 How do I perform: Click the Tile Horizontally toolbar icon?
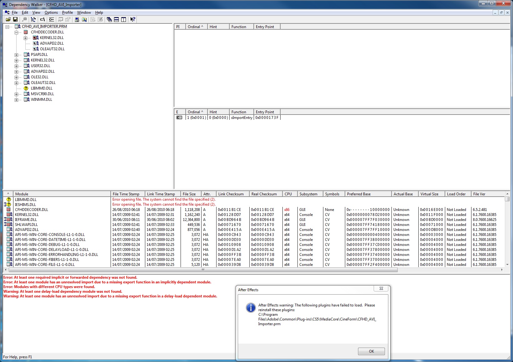click(x=116, y=19)
